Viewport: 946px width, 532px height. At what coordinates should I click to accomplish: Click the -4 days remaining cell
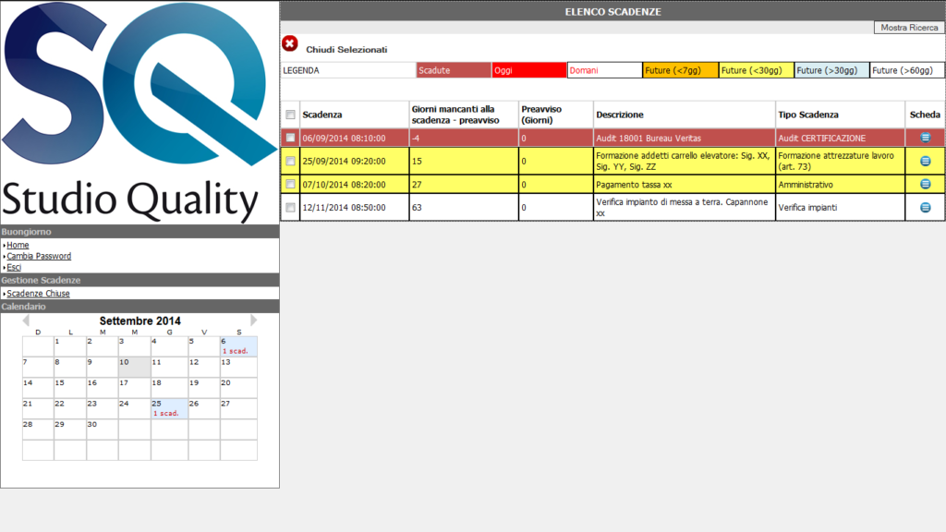tap(464, 139)
